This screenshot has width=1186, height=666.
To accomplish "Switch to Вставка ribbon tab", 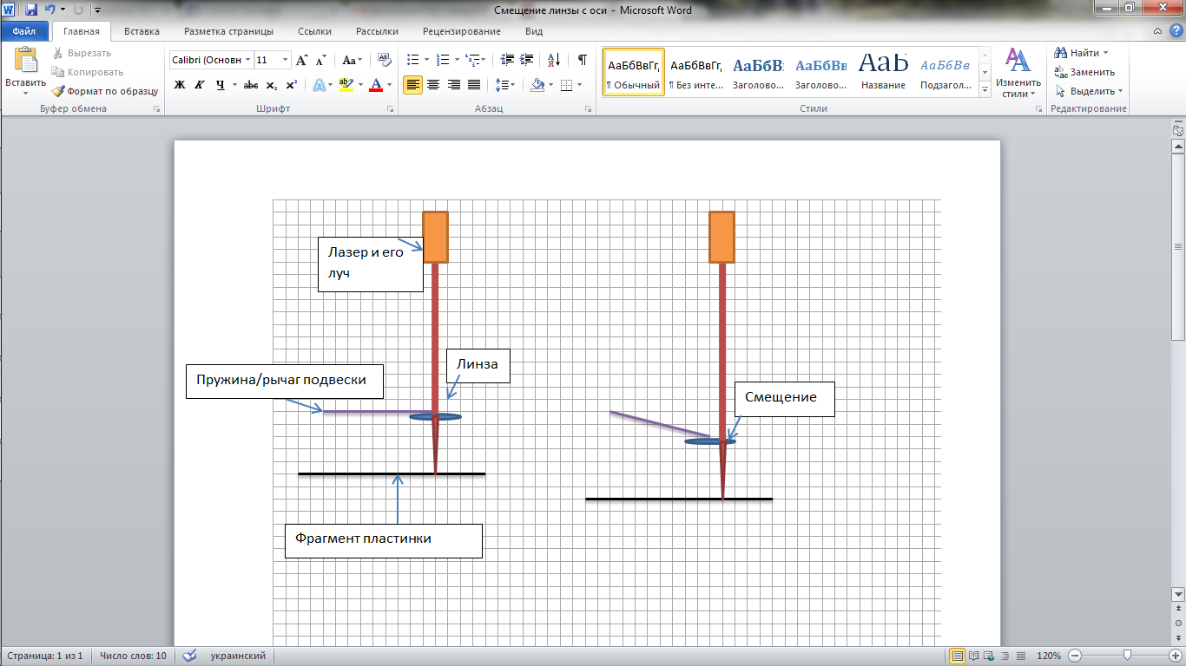I will coord(142,31).
